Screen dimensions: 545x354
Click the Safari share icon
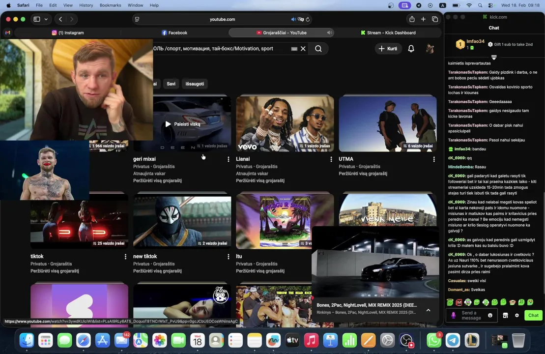(x=412, y=19)
